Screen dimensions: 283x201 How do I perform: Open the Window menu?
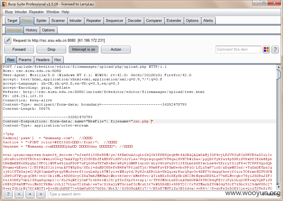pos(53,12)
